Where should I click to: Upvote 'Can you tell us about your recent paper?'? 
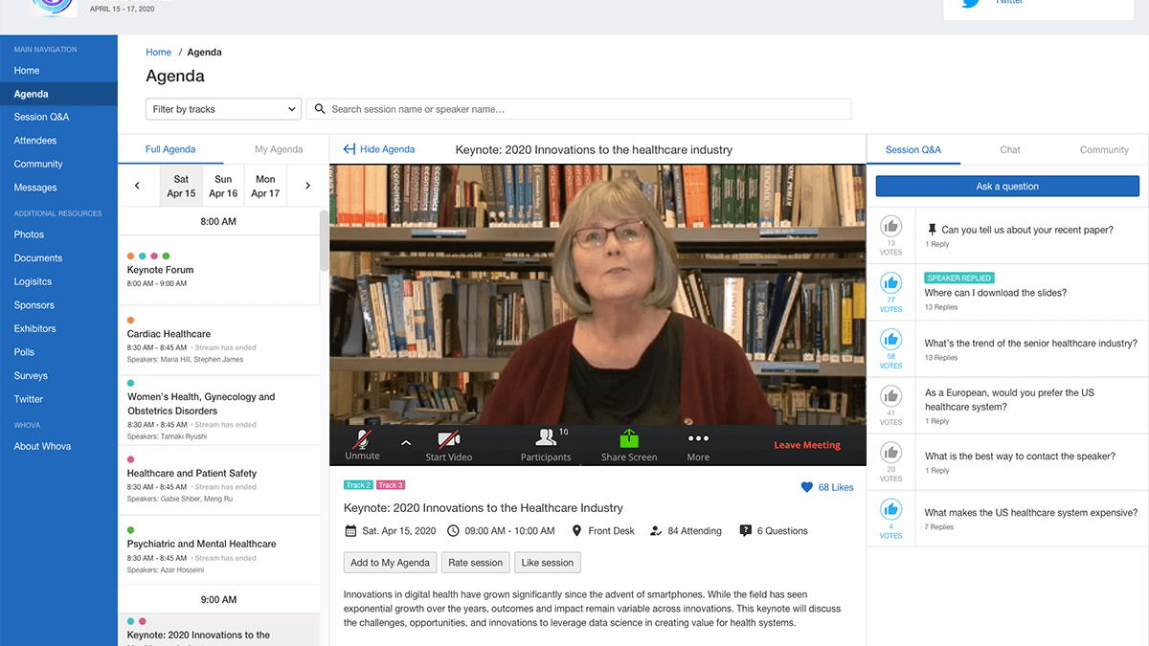(891, 227)
